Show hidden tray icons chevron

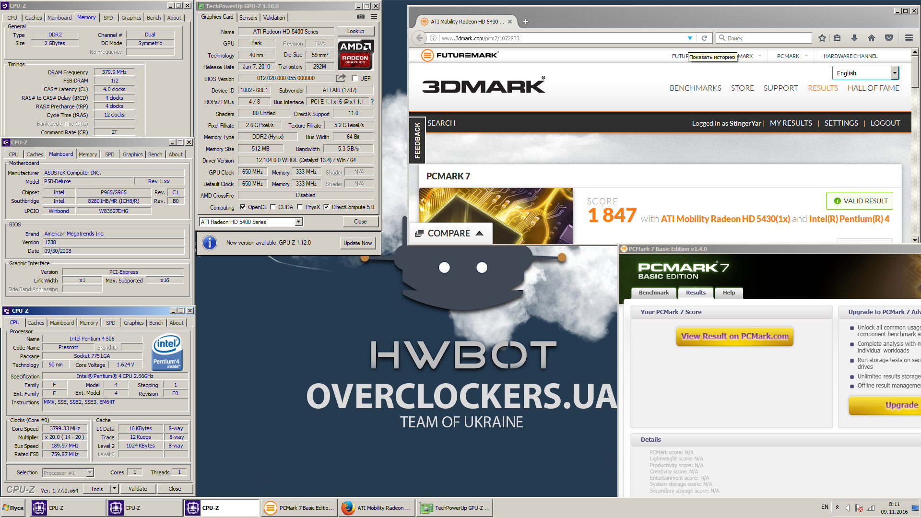pyautogui.click(x=837, y=507)
